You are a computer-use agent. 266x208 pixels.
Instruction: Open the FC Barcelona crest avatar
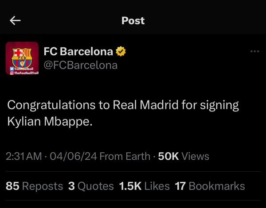click(x=22, y=55)
